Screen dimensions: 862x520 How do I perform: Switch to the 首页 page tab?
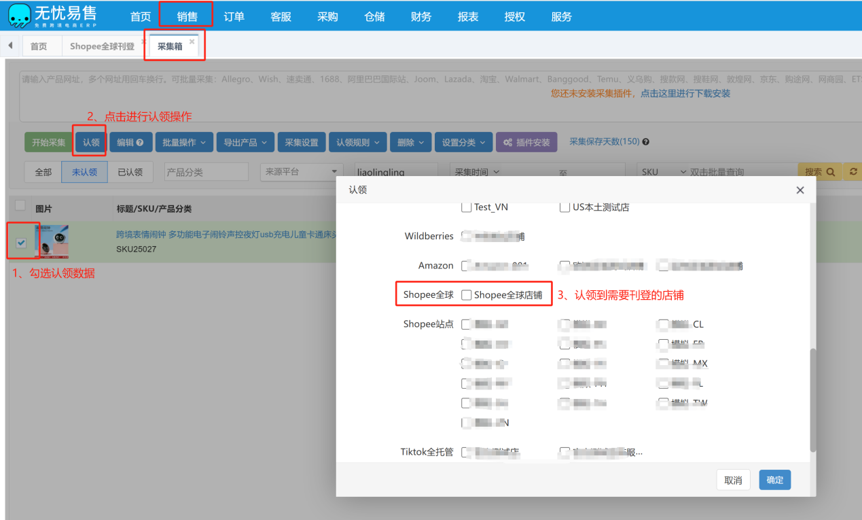[x=39, y=46]
